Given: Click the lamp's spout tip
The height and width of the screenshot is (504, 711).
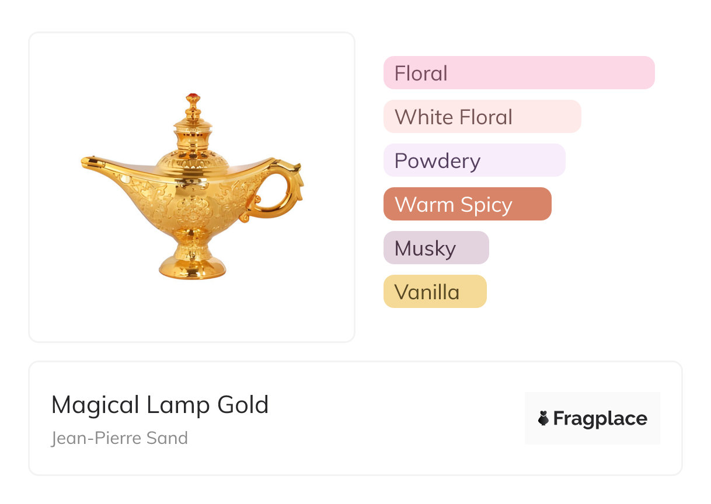Looking at the screenshot, I should tap(89, 163).
